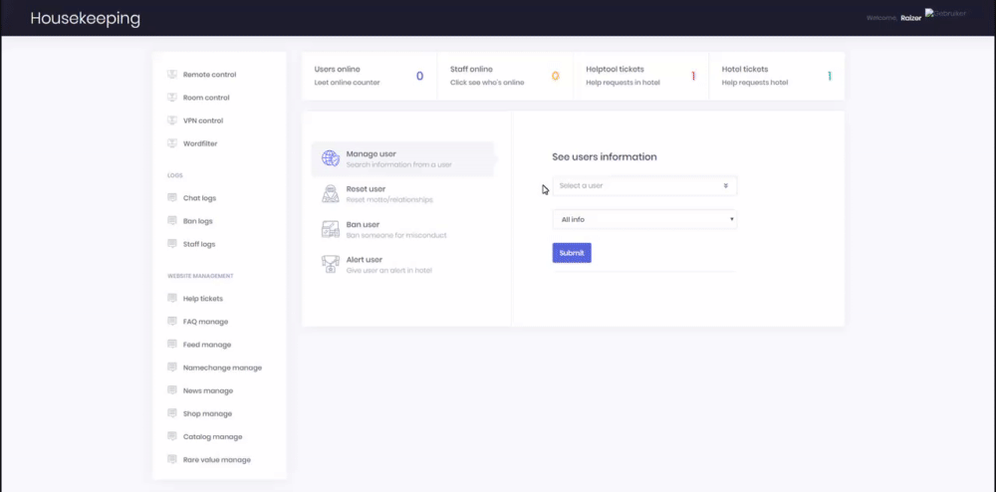The image size is (996, 492).
Task: Click the Gebruiker profile image
Action: pyautogui.click(x=946, y=13)
